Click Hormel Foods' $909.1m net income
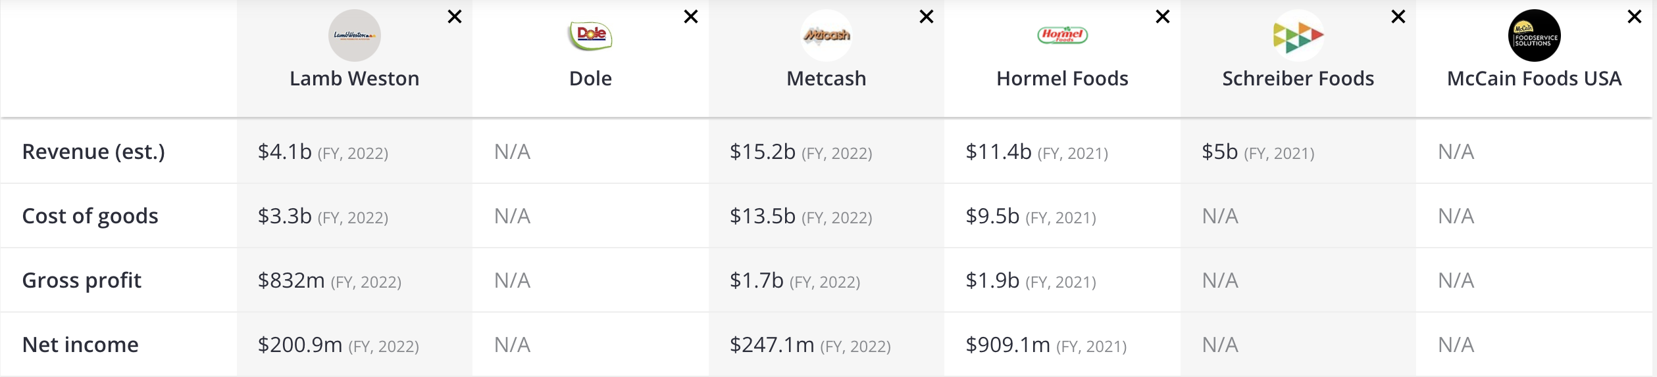 [1007, 345]
